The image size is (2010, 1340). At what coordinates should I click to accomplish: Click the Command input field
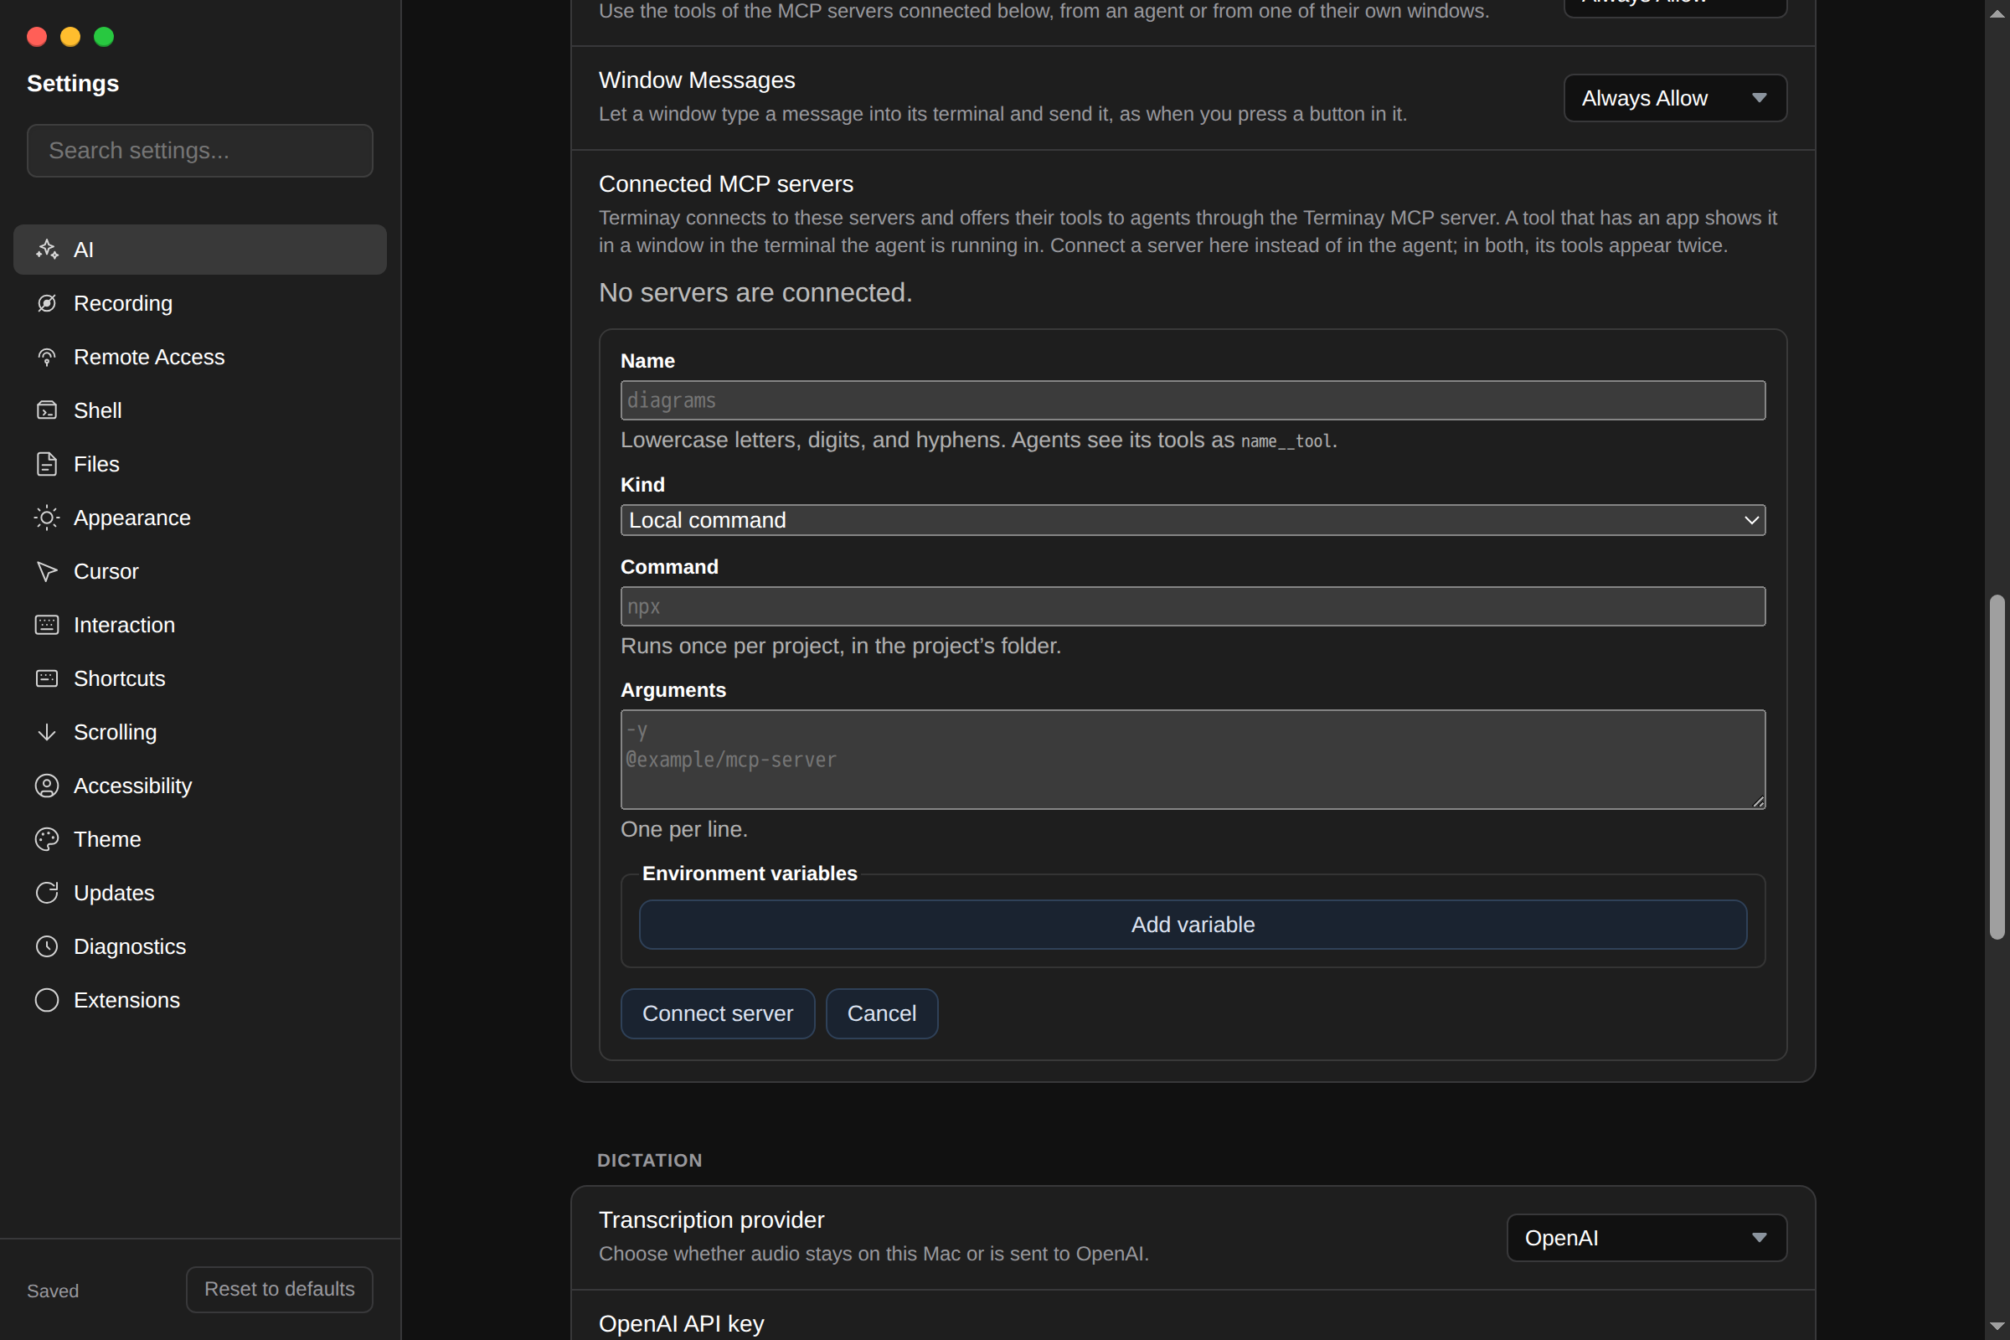[1193, 606]
